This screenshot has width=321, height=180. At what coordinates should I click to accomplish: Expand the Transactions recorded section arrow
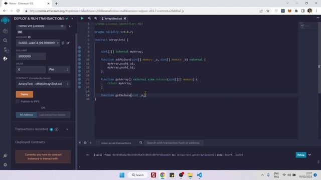pos(67,129)
